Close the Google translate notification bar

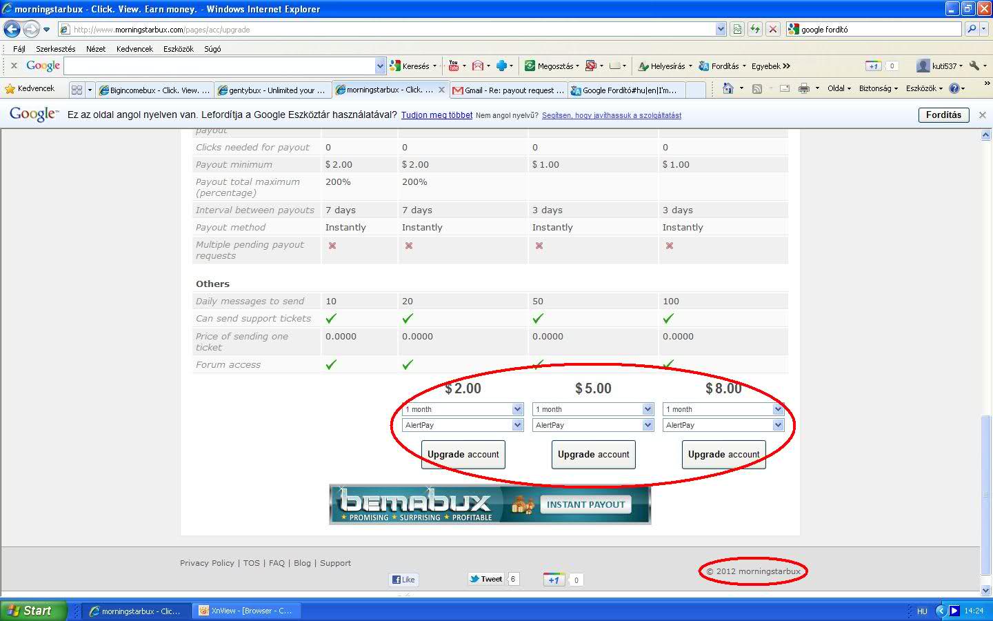click(x=983, y=115)
